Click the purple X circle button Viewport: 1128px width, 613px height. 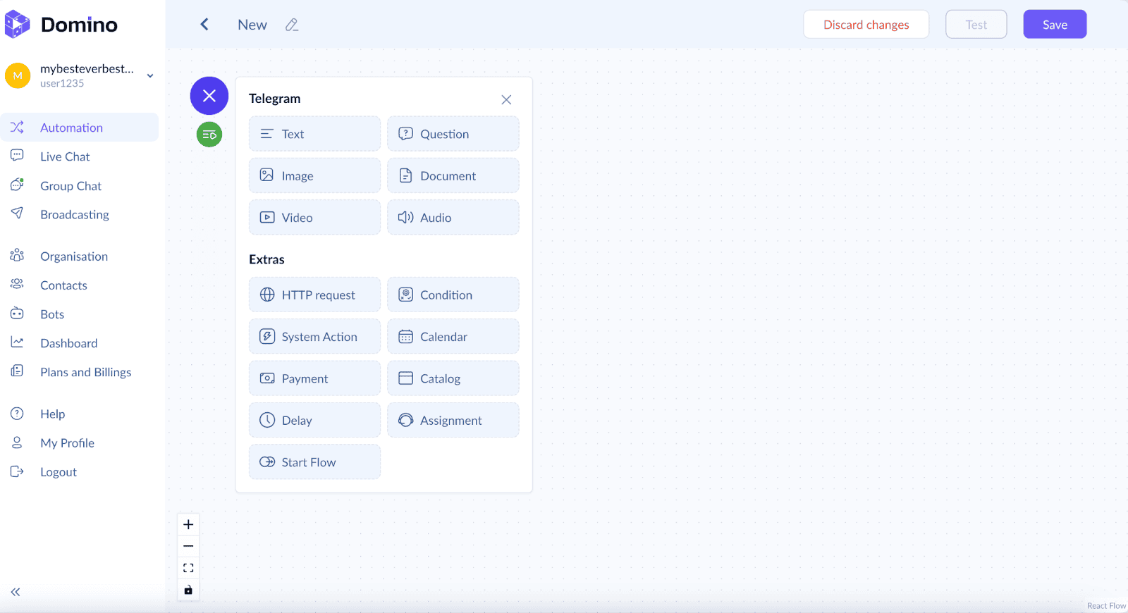click(209, 96)
